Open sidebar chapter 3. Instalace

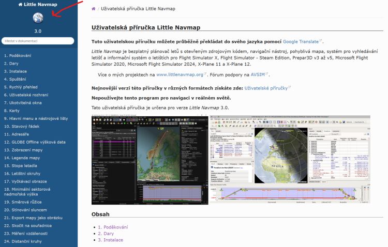pyautogui.click(x=16, y=71)
